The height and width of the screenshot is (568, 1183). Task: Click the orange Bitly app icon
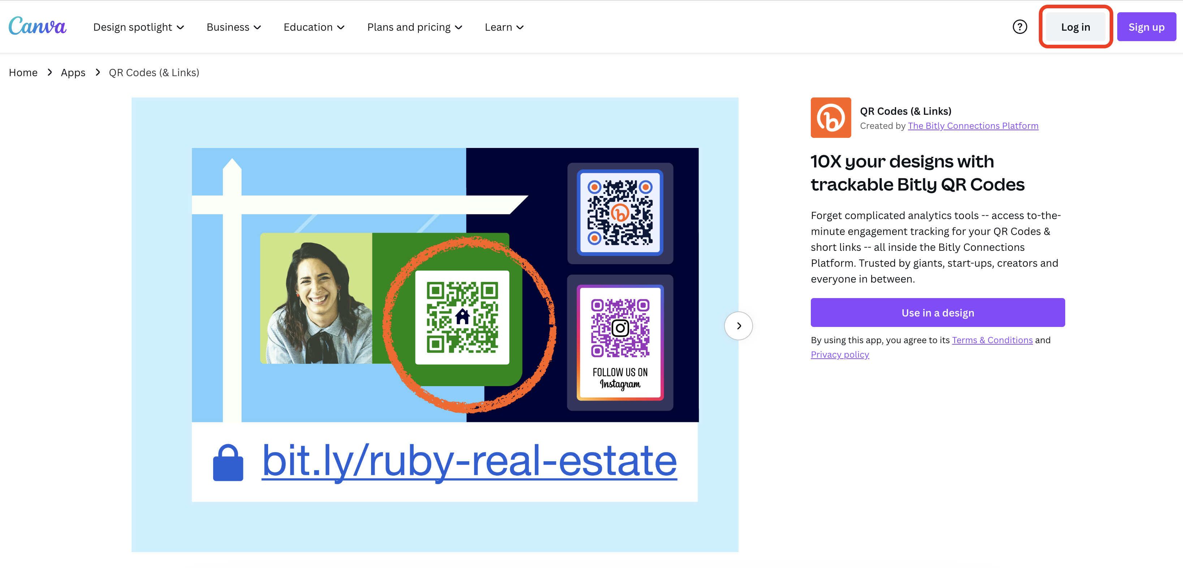[x=830, y=117]
